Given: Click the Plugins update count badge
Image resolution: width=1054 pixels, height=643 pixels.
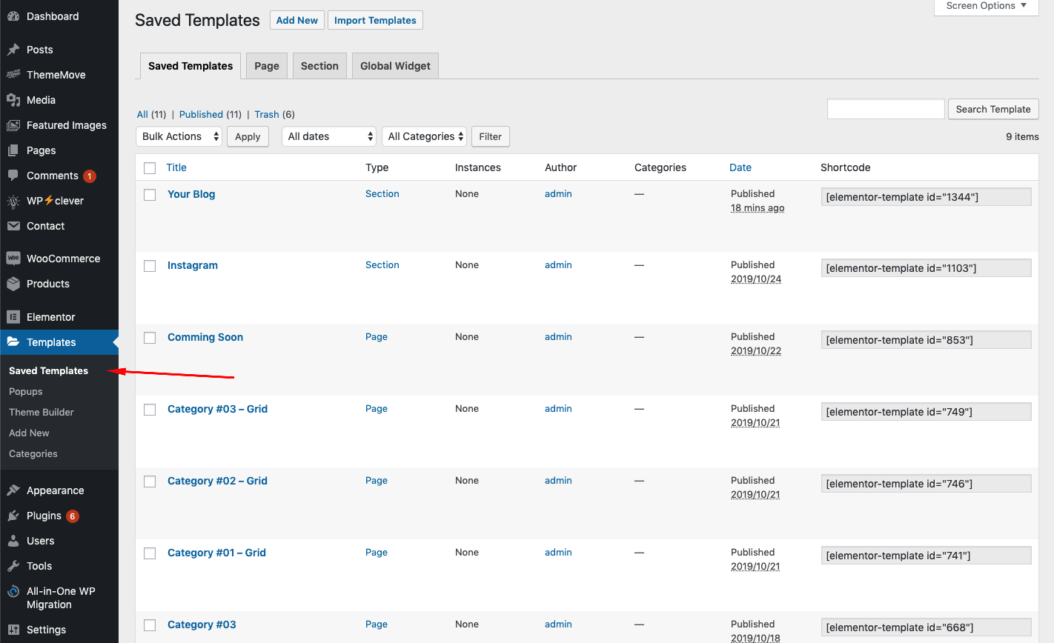Looking at the screenshot, I should [73, 516].
